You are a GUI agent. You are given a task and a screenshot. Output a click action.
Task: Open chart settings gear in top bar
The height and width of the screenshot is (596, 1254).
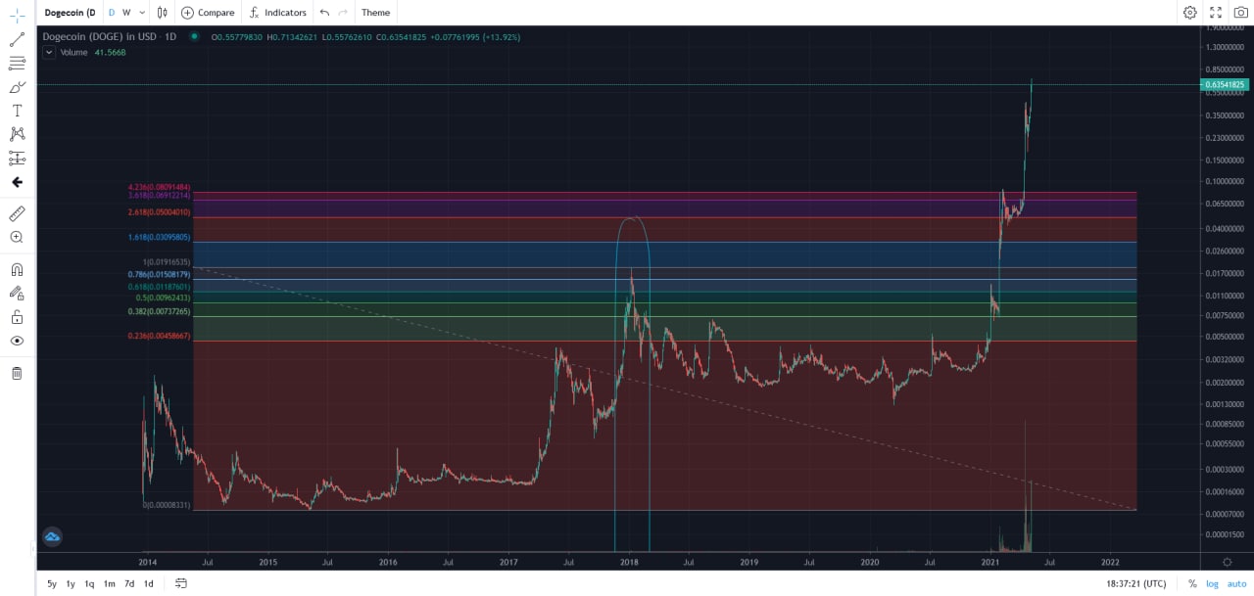click(x=1189, y=13)
